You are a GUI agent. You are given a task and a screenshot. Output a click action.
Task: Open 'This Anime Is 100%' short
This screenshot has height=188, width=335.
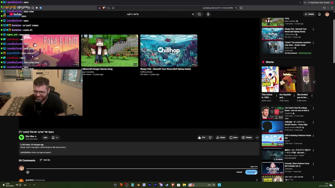[x=270, y=79]
